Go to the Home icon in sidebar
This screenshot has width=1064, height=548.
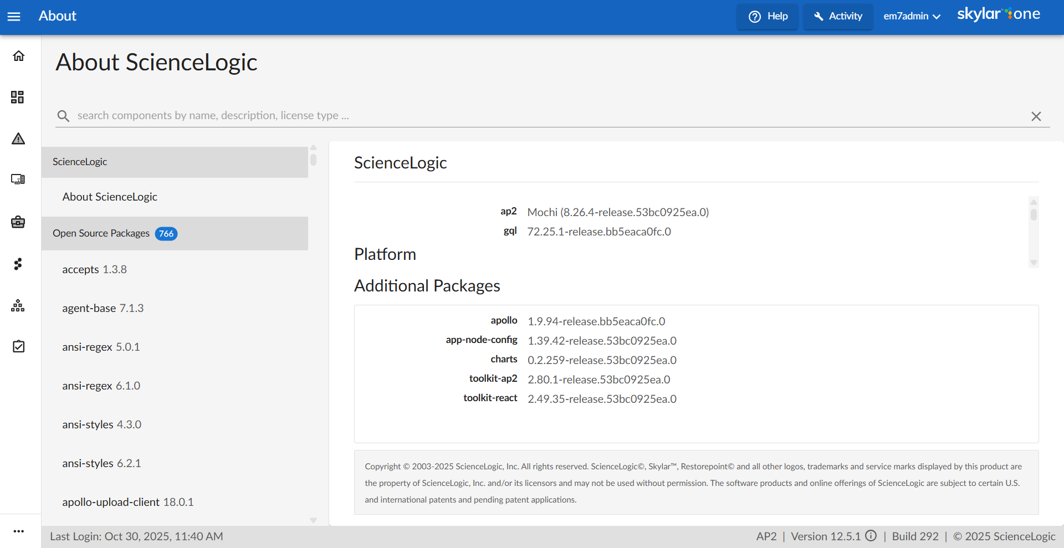coord(18,56)
